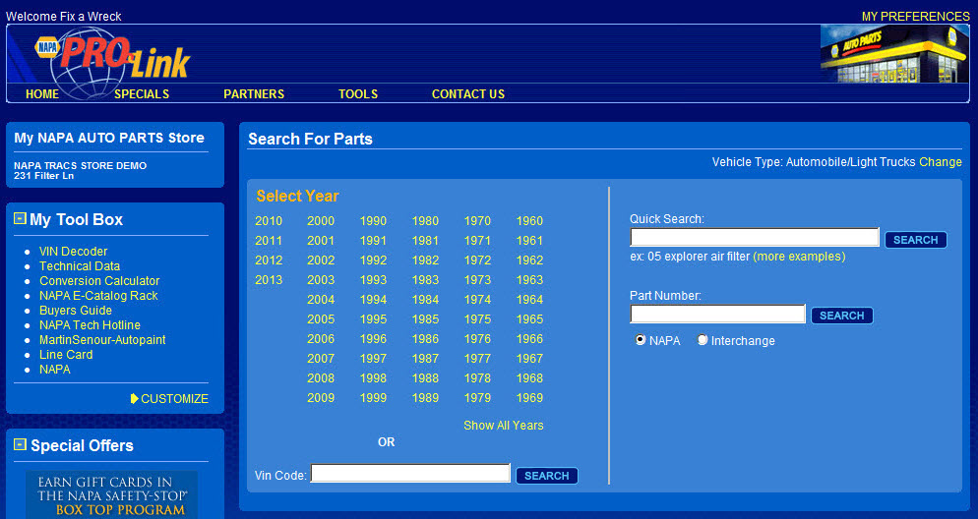Screen dimensions: 978x519
Task: Show All Years in year list
Action: [x=503, y=426]
